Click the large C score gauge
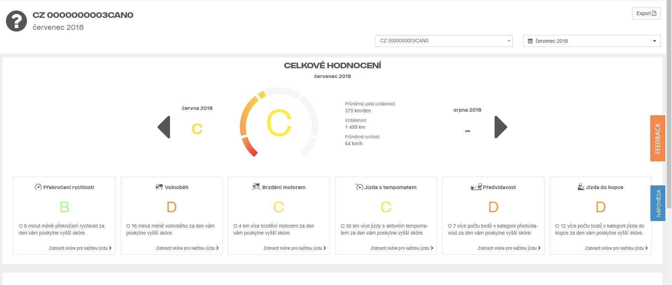The height and width of the screenshot is (285, 672). 279,123
